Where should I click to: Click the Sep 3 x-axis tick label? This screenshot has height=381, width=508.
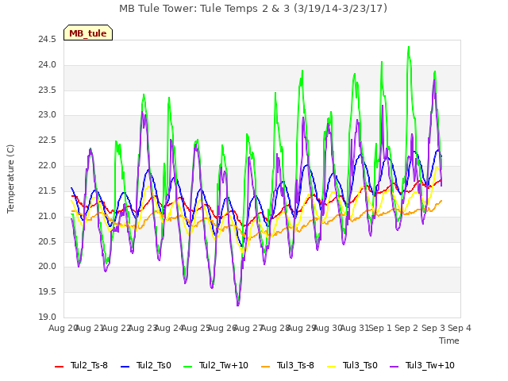433,328
